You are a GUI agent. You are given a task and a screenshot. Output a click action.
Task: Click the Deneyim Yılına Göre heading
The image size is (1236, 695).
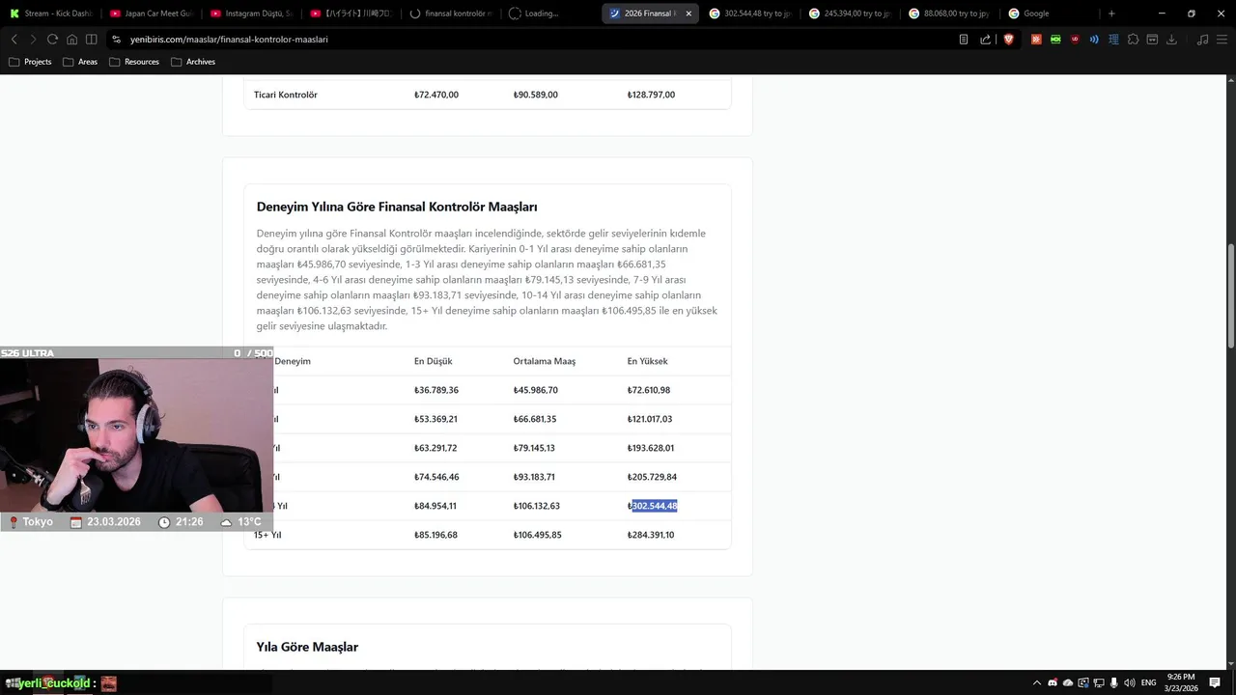tap(397, 207)
